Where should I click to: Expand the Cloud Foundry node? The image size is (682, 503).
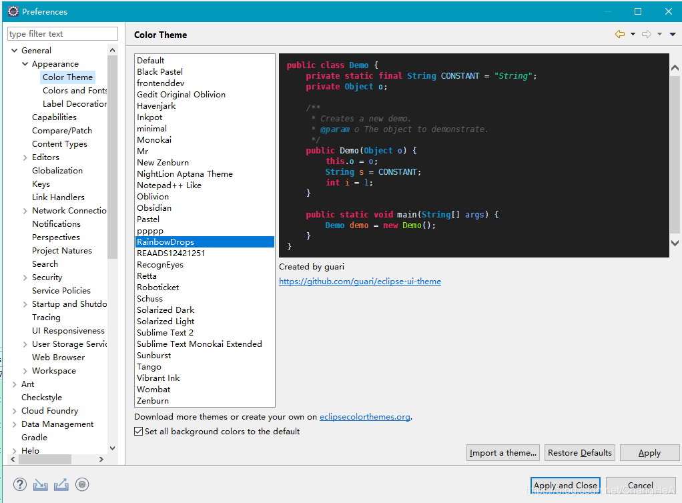15,411
